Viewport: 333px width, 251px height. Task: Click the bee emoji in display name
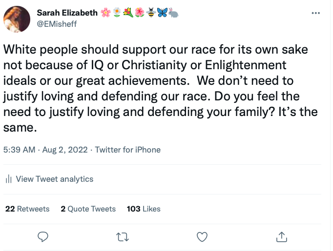click(152, 12)
